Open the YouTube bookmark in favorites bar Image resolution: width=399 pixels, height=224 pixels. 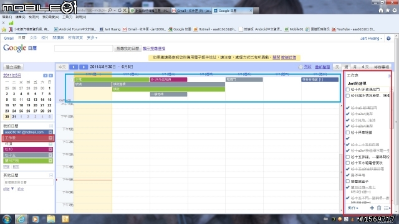click(353, 29)
